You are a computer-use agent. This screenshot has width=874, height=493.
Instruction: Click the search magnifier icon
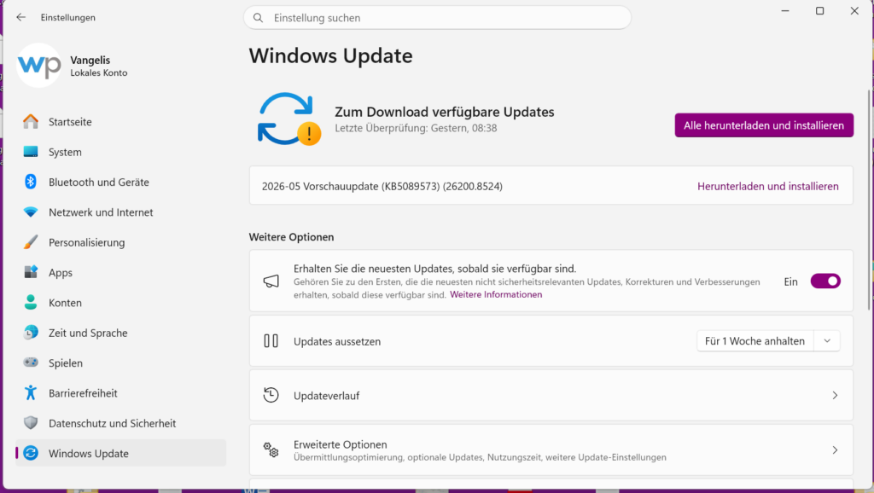258,18
